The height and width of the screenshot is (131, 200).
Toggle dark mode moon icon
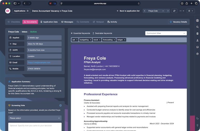197,118
